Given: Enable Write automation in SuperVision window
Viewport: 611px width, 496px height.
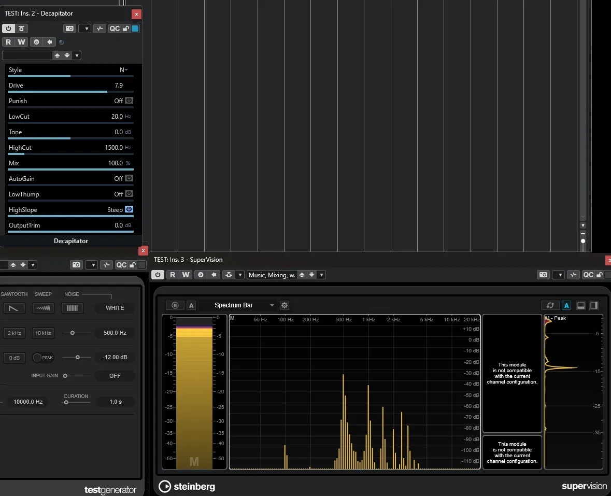Looking at the screenshot, I should coord(186,275).
